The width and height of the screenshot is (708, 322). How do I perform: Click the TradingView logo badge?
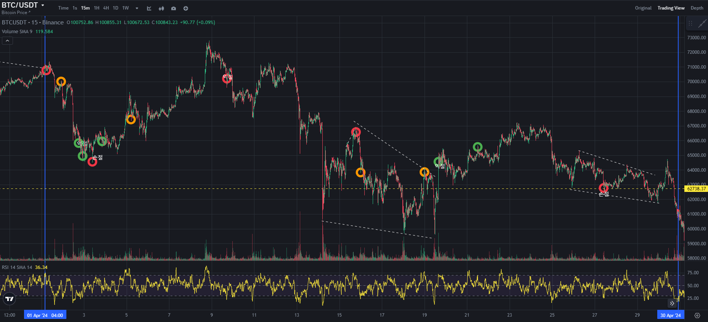pos(10,299)
